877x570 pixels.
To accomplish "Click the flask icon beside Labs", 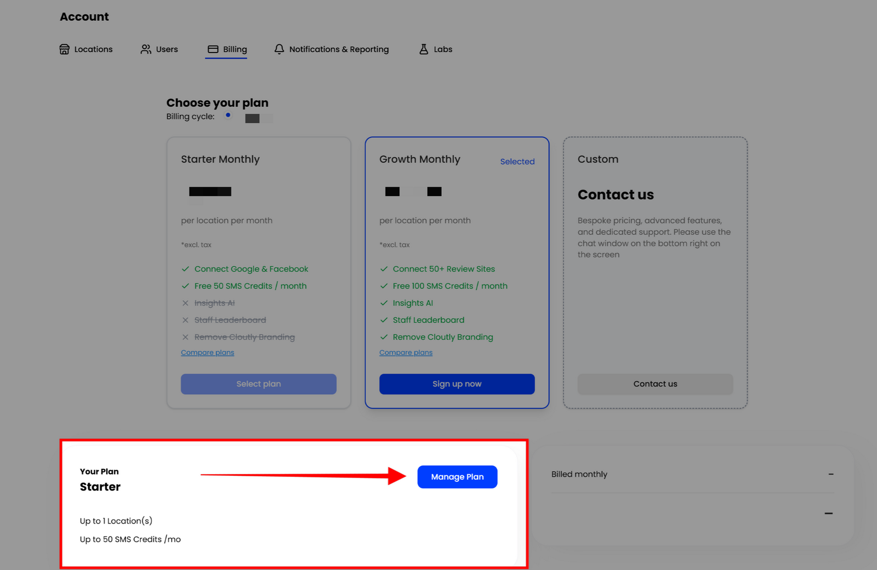I will (424, 49).
